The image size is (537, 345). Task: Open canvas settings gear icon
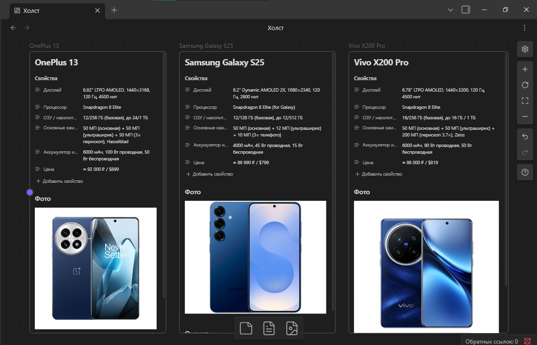pyautogui.click(x=525, y=49)
